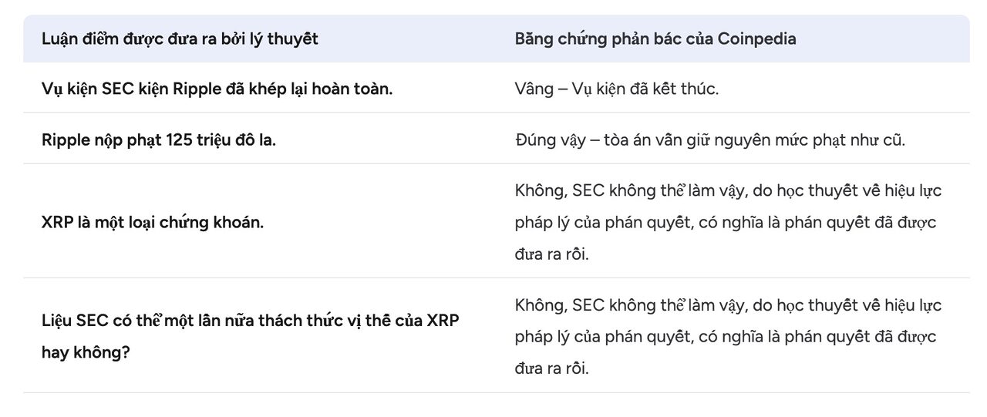
Task: Click "hay không?" ending the last question
Action: pyautogui.click(x=85, y=352)
